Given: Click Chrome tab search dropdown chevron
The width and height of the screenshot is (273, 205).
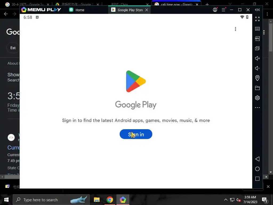Looking at the screenshot, I should tap(230, 4).
